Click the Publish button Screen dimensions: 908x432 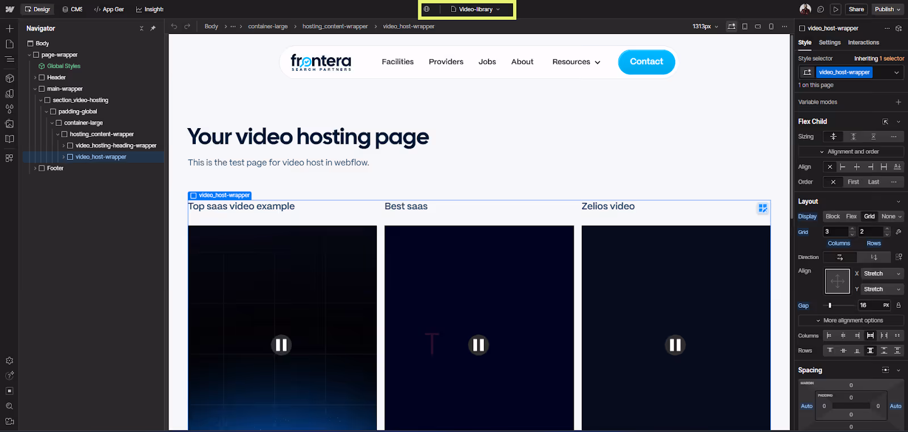[888, 9]
